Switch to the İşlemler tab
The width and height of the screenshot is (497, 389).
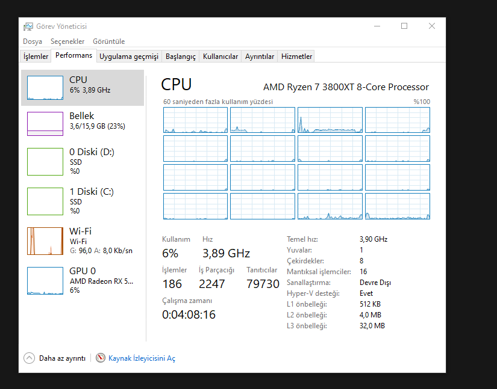(36, 57)
